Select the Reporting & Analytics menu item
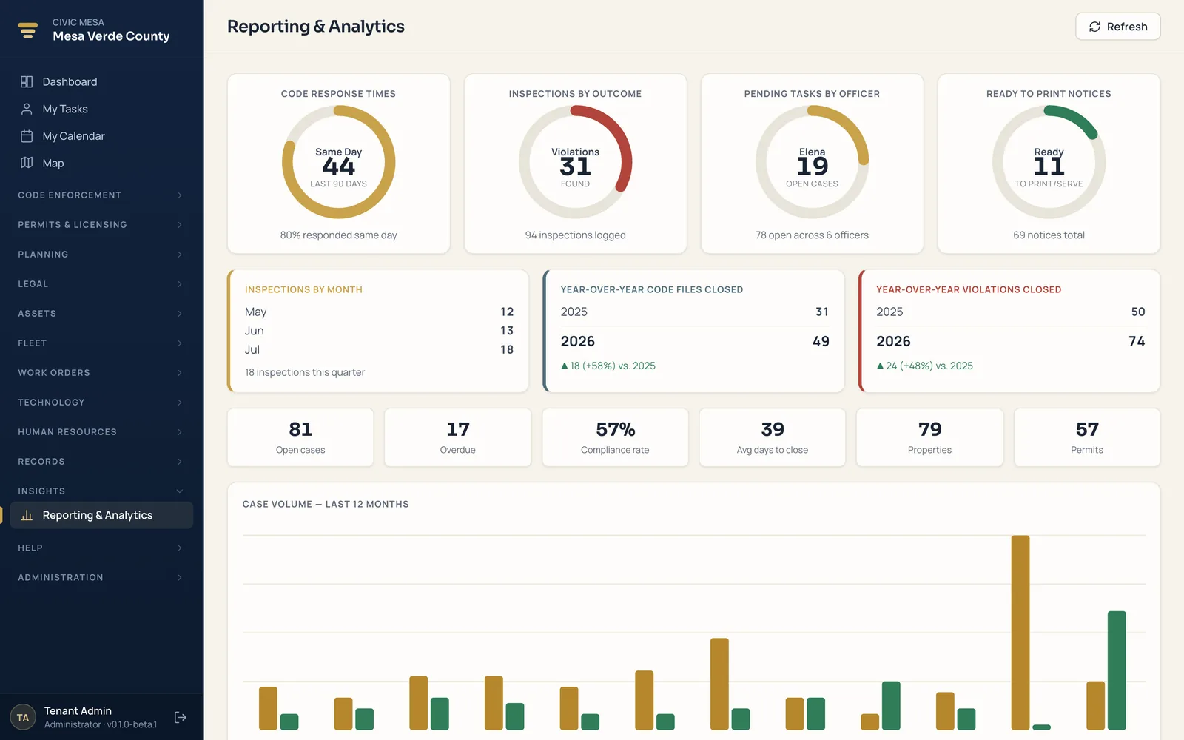Image resolution: width=1184 pixels, height=740 pixels. click(x=101, y=515)
